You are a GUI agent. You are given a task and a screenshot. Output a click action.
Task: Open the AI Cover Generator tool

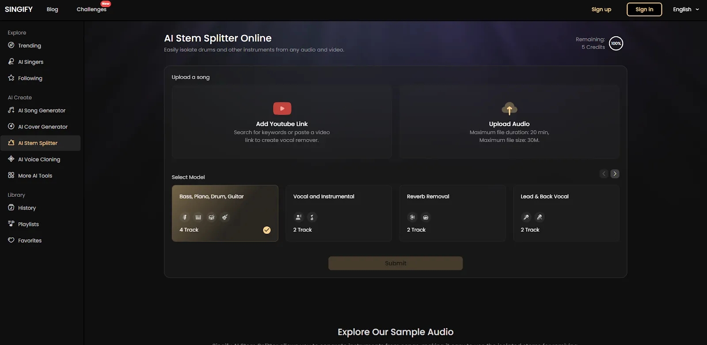pyautogui.click(x=42, y=127)
